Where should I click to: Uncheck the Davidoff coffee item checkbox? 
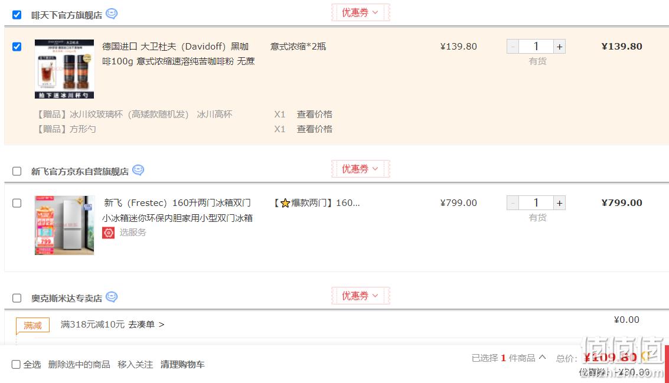[17, 47]
